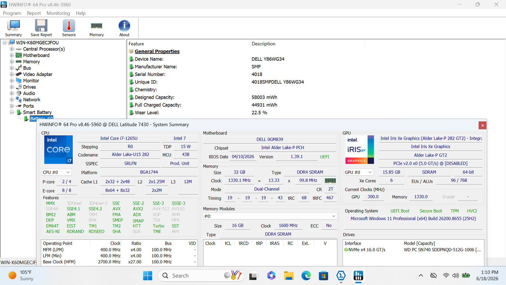Click the WD PC SN740 drive entry
The height and width of the screenshot is (285, 506).
coord(413,250)
